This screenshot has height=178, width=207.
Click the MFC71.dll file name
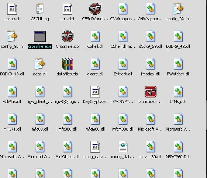(12, 129)
